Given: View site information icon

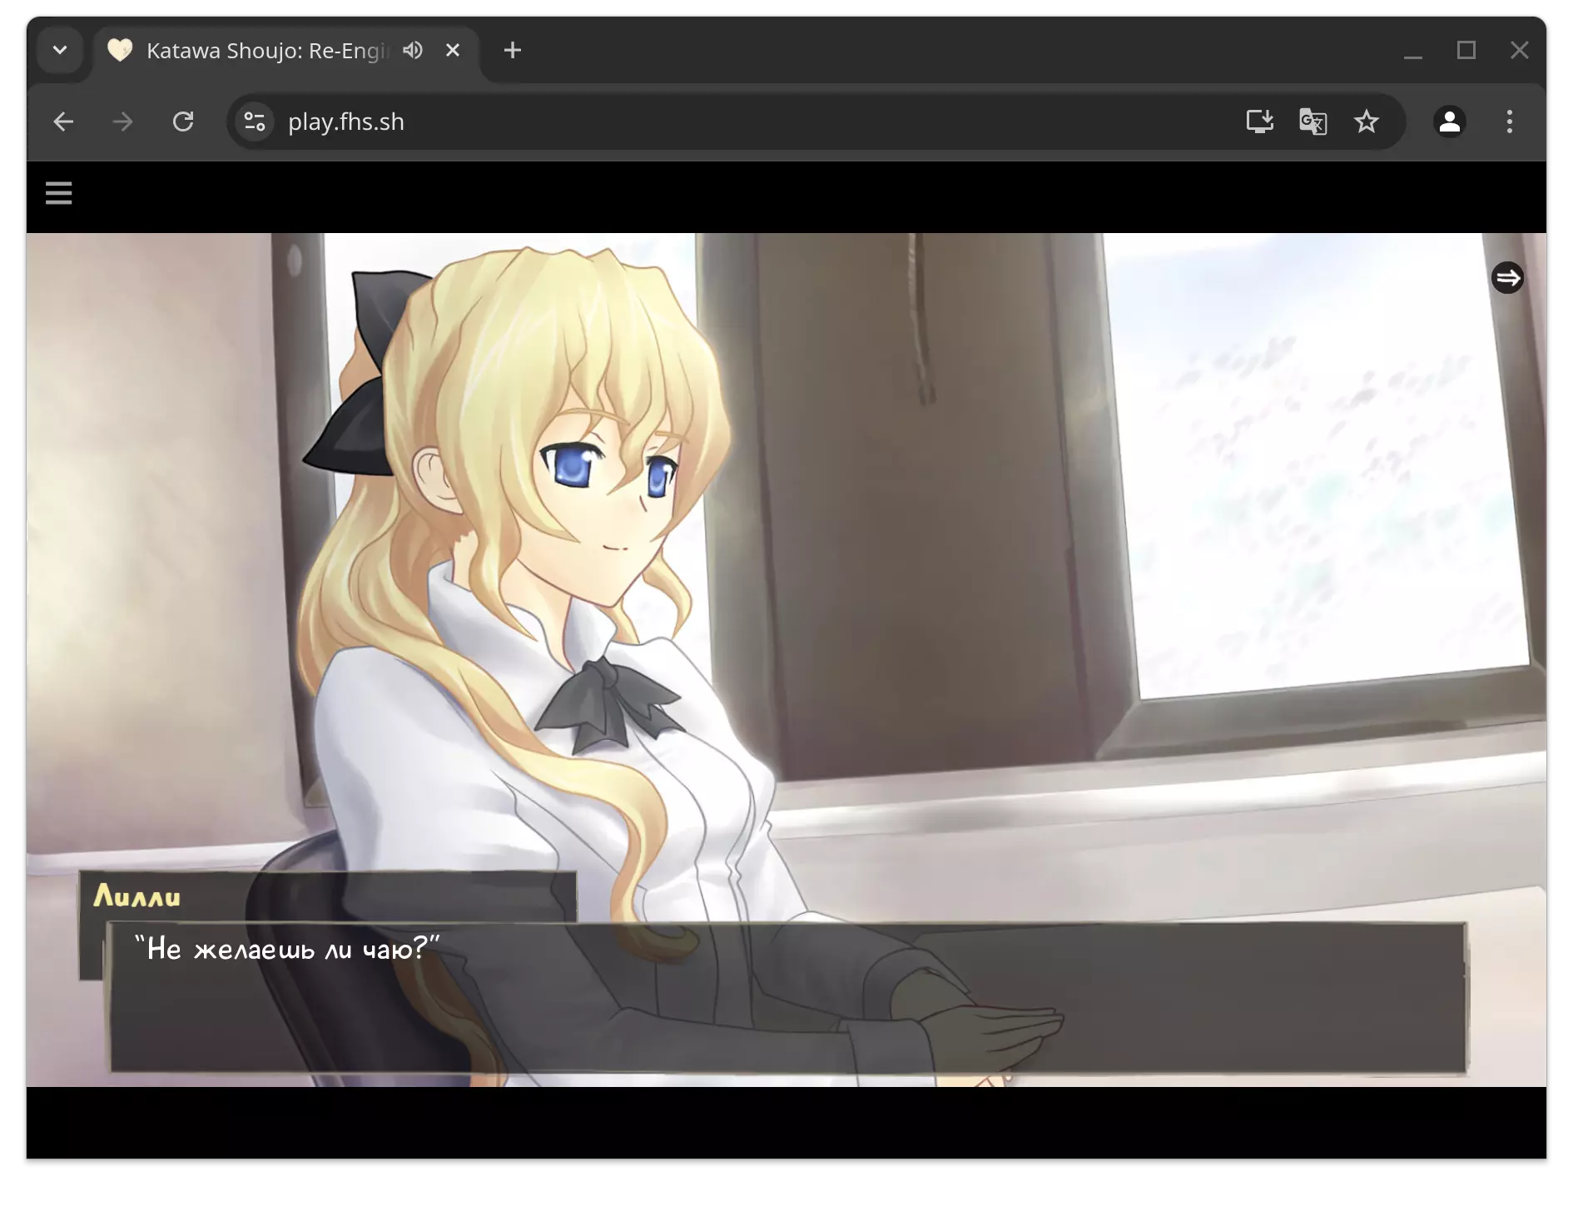Looking at the screenshot, I should coord(255,122).
